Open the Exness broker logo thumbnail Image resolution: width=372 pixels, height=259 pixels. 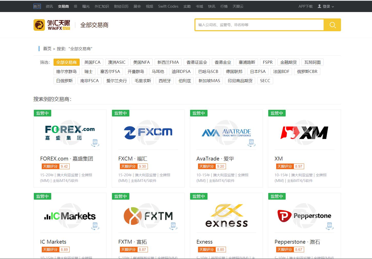226,216
